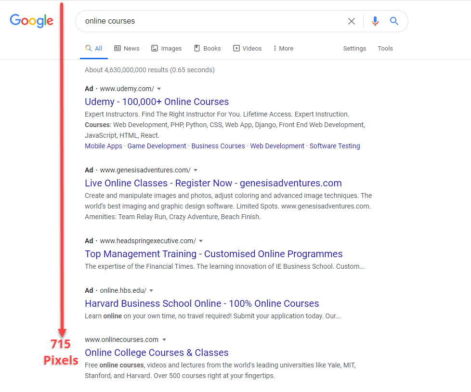Expand the arrow next to www.headspringexecutive.com/
The height and width of the screenshot is (392, 471).
tap(201, 241)
